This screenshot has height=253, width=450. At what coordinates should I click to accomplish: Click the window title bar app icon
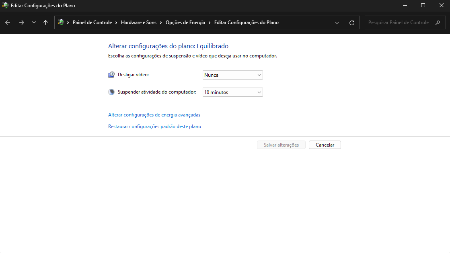(x=5, y=6)
